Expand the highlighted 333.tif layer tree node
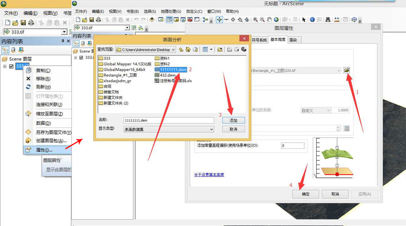 pos(4,66)
